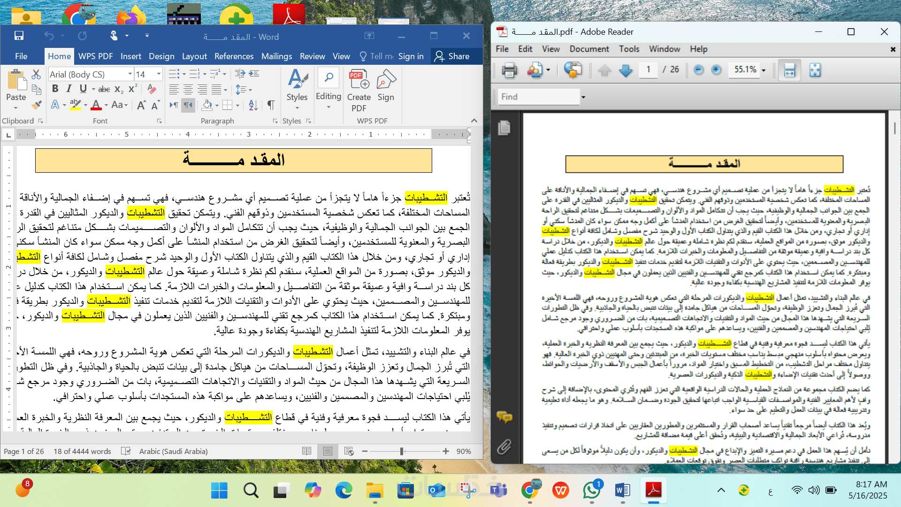Toggle Bold formatting
Viewport: 901px width, 507px height.
pyautogui.click(x=55, y=89)
